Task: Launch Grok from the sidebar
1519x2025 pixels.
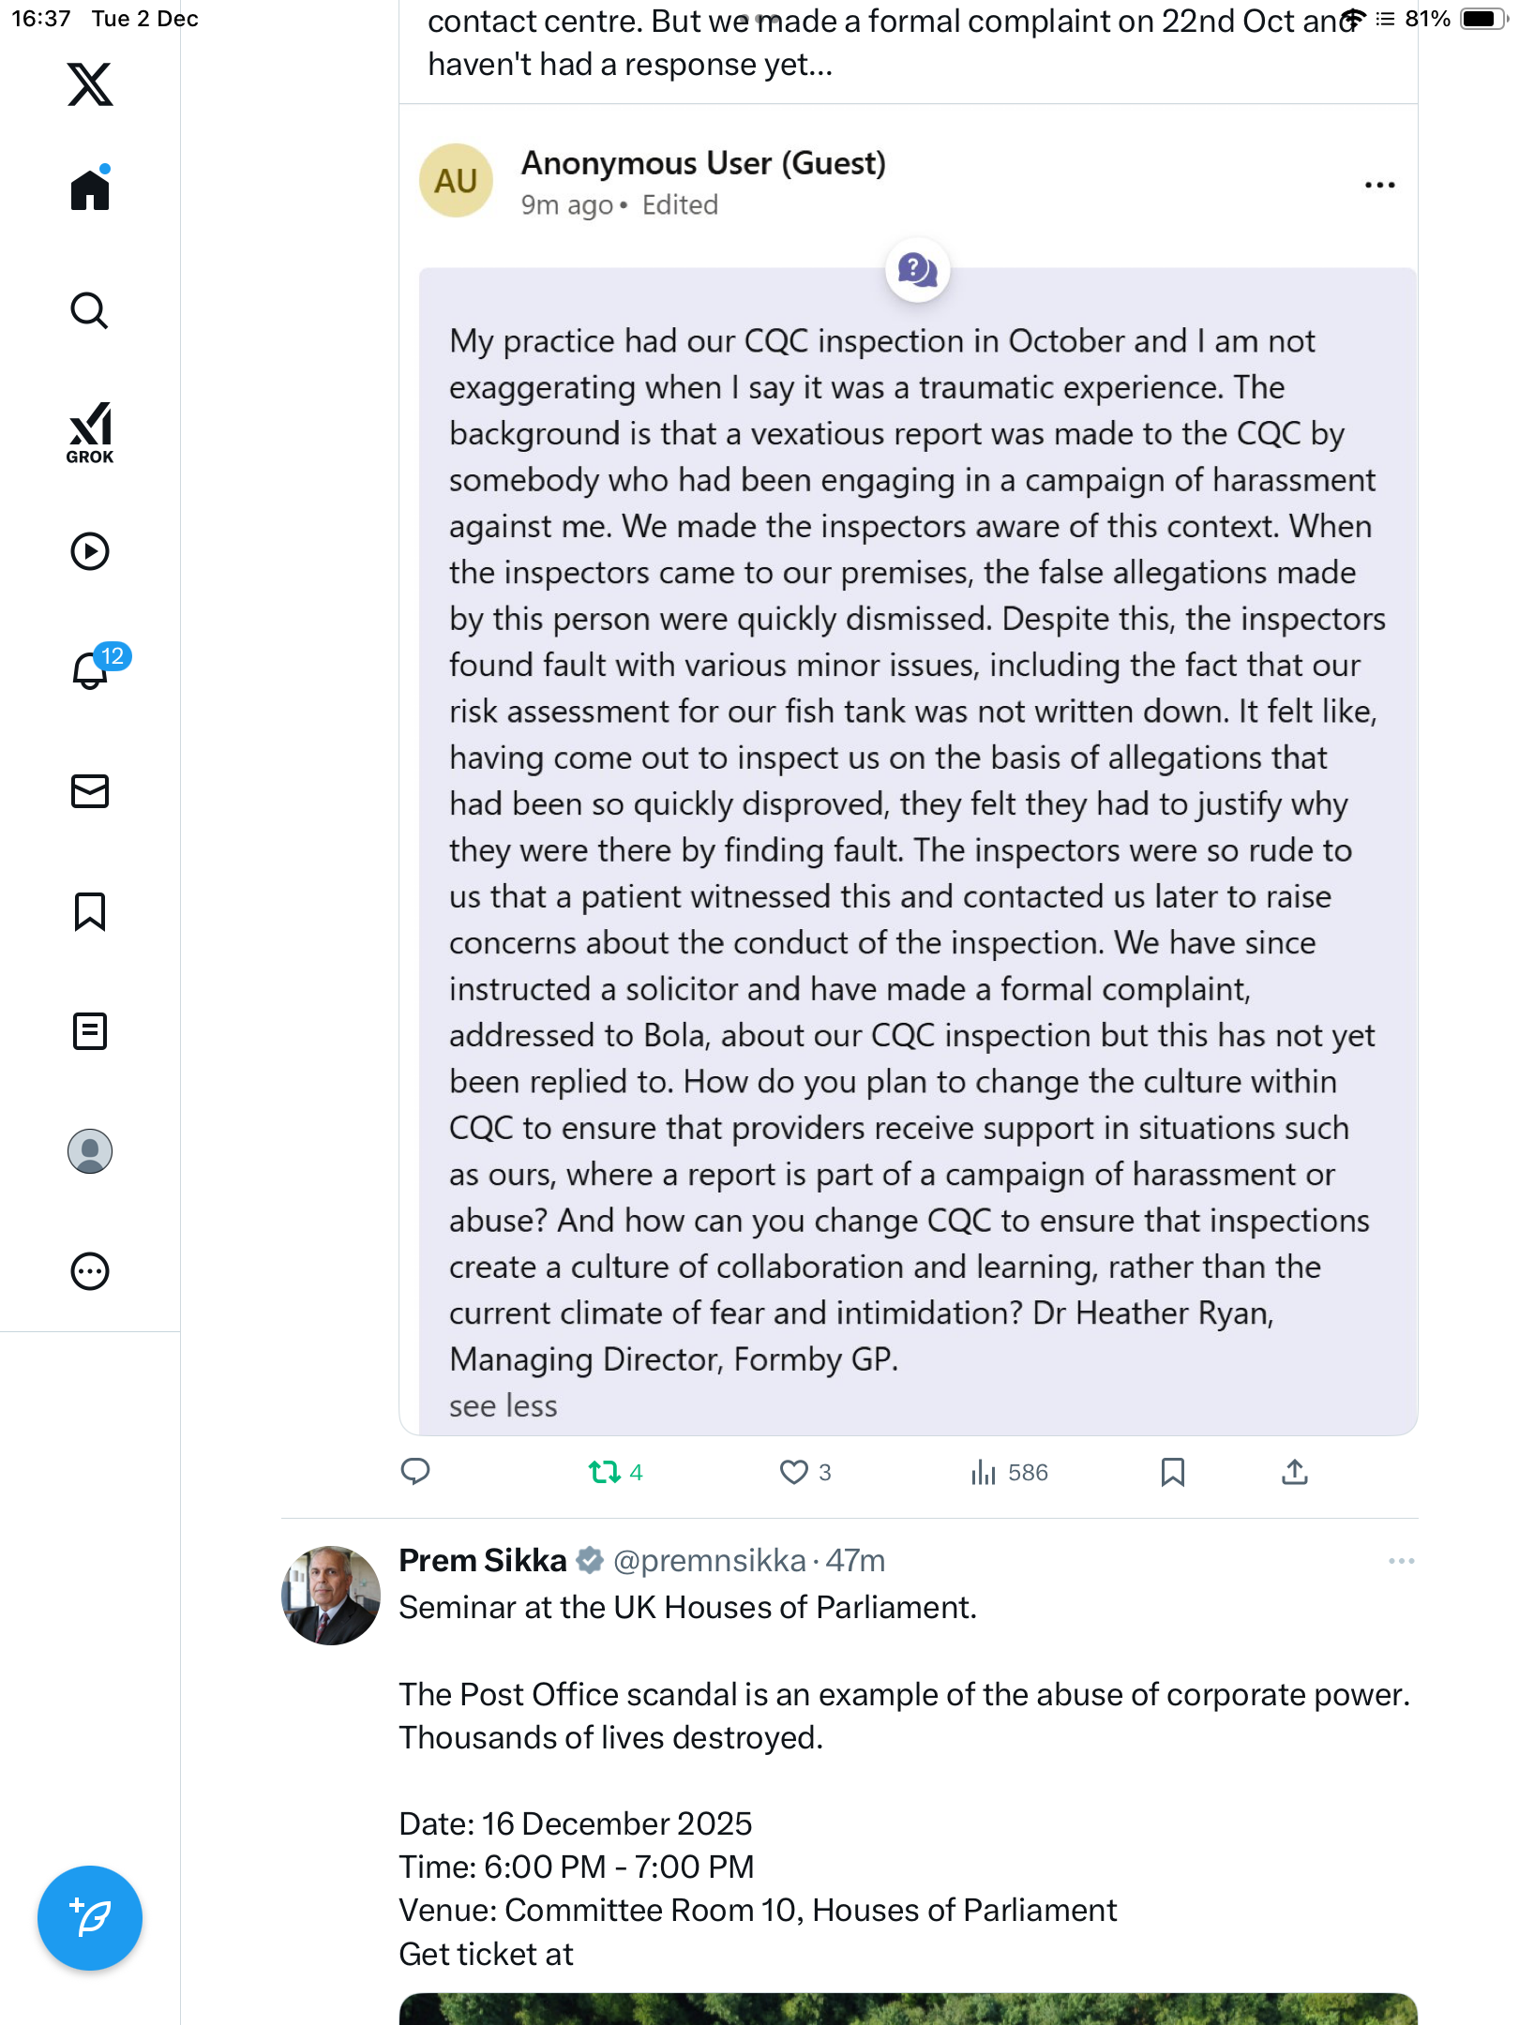Action: tap(90, 432)
